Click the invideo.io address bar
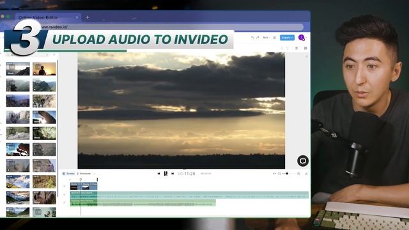Screen dimensions: 409x230 click(157, 27)
